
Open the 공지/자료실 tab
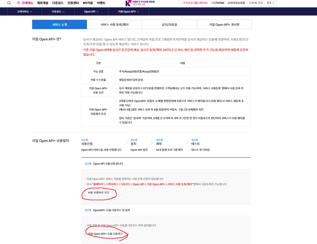click(x=169, y=25)
